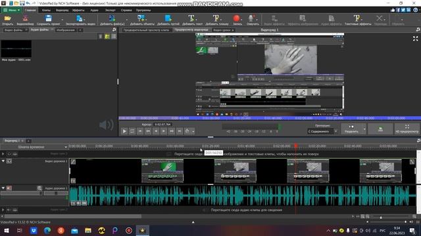Click the horizontal timeline scrollbar
Screen dimensions: 421x236
tap(72, 216)
